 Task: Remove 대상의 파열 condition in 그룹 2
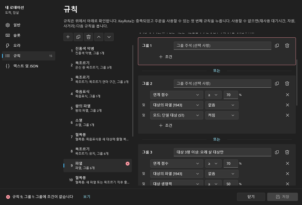tap(287, 105)
